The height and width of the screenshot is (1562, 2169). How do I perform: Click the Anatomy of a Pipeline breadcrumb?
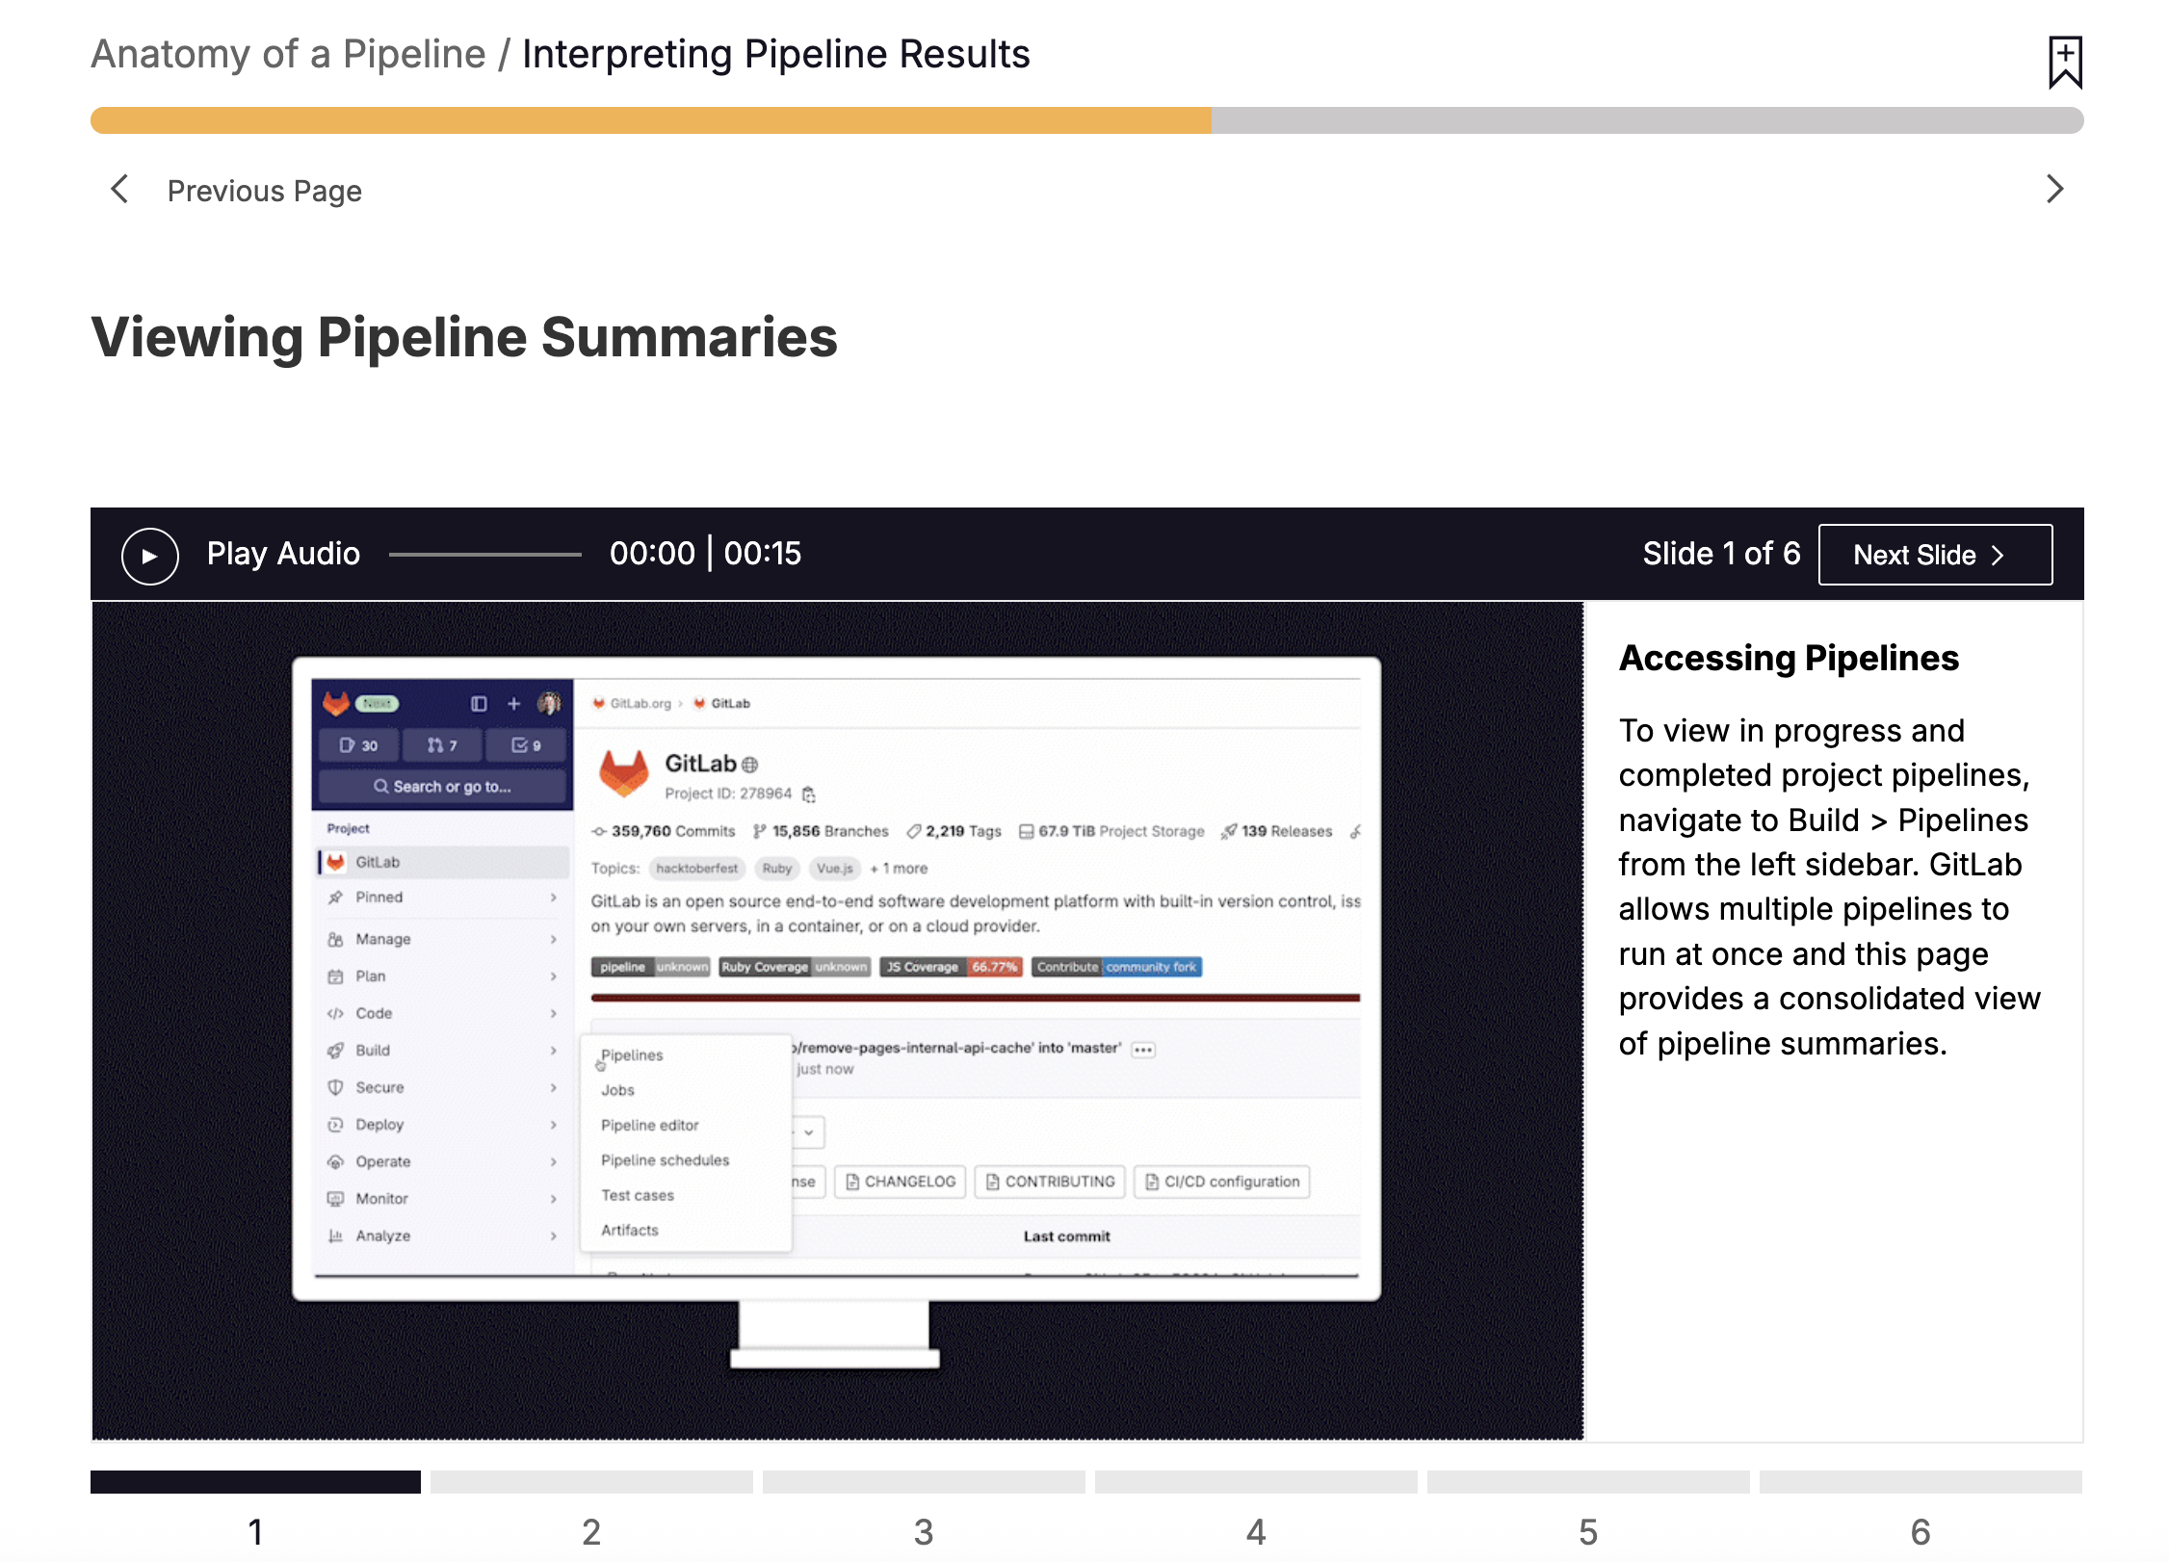[x=288, y=54]
